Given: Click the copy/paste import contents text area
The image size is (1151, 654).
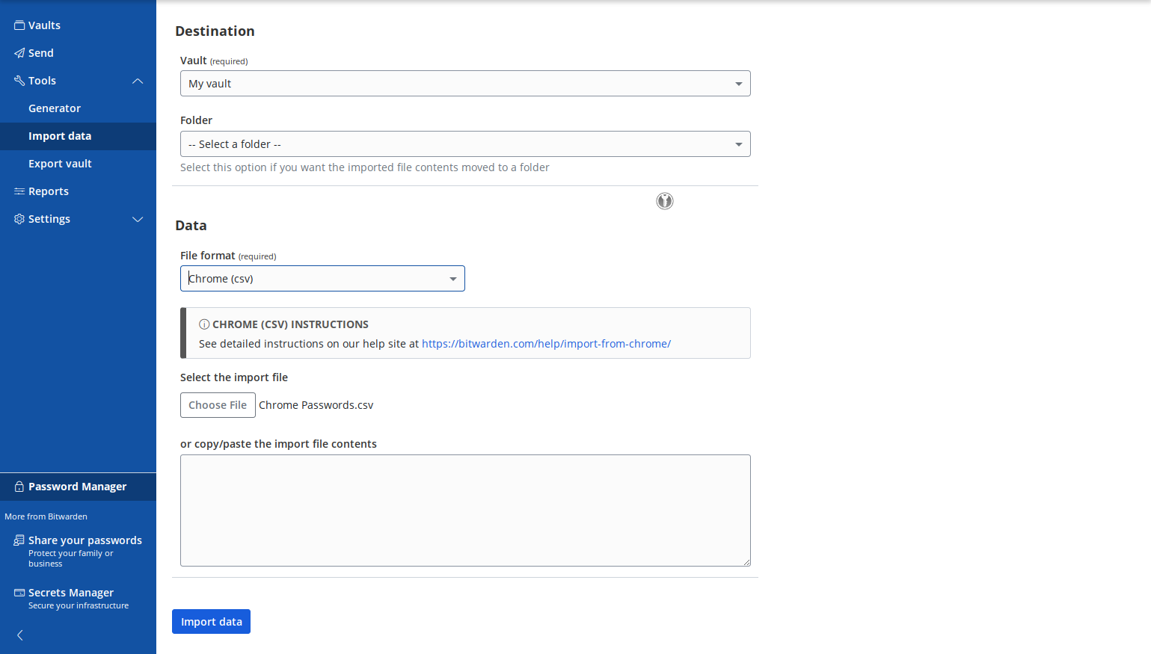Looking at the screenshot, I should coord(465,510).
